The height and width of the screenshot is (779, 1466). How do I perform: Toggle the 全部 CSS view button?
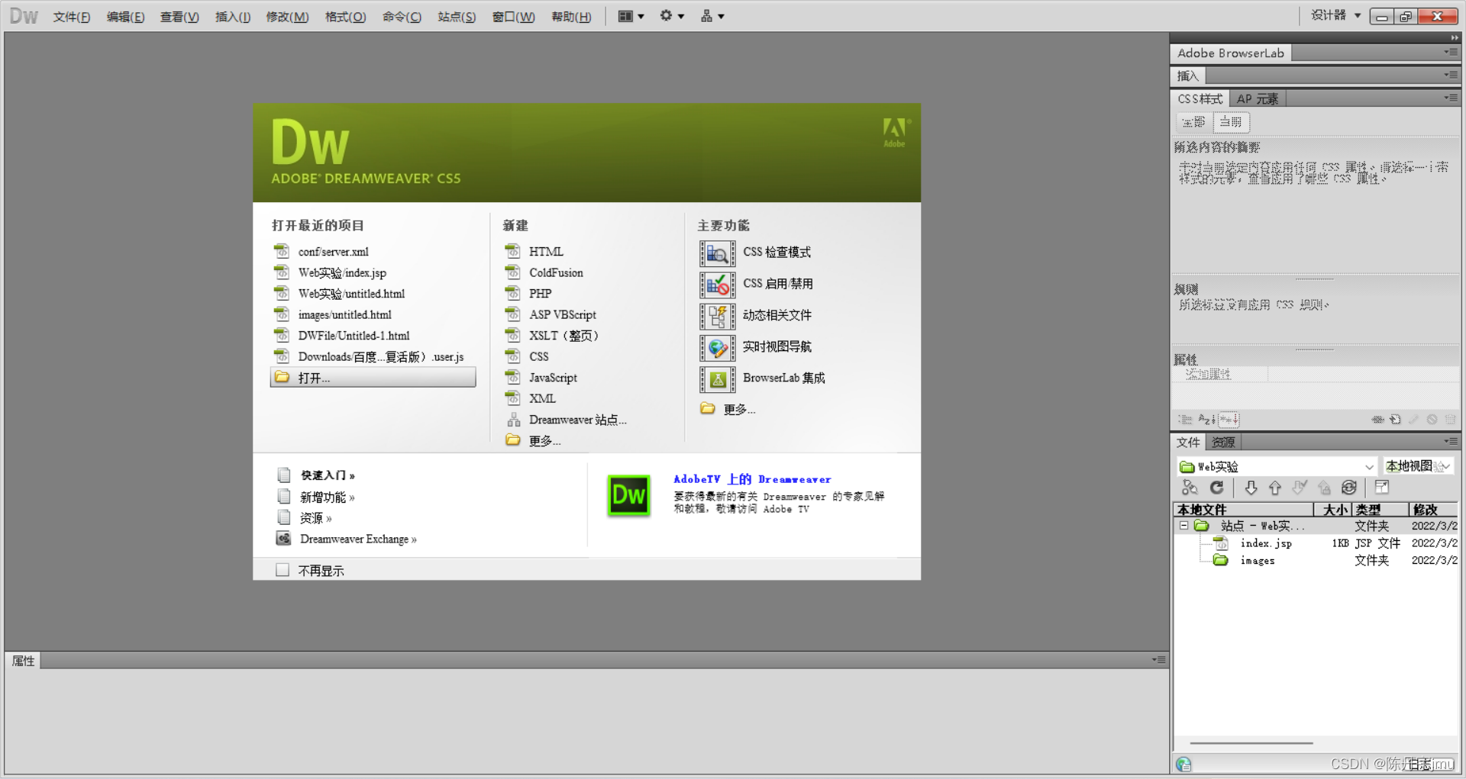coord(1193,122)
